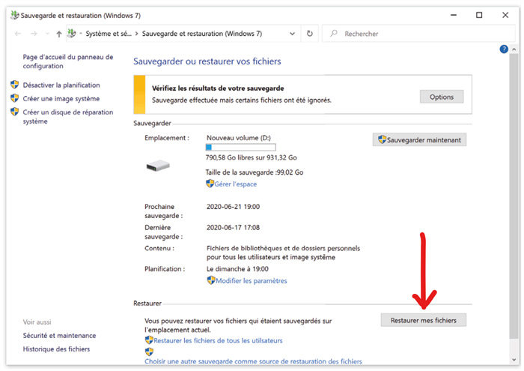Image resolution: width=524 pixels, height=371 pixels.
Task: Click the Forward navigation arrow
Action: [34, 34]
